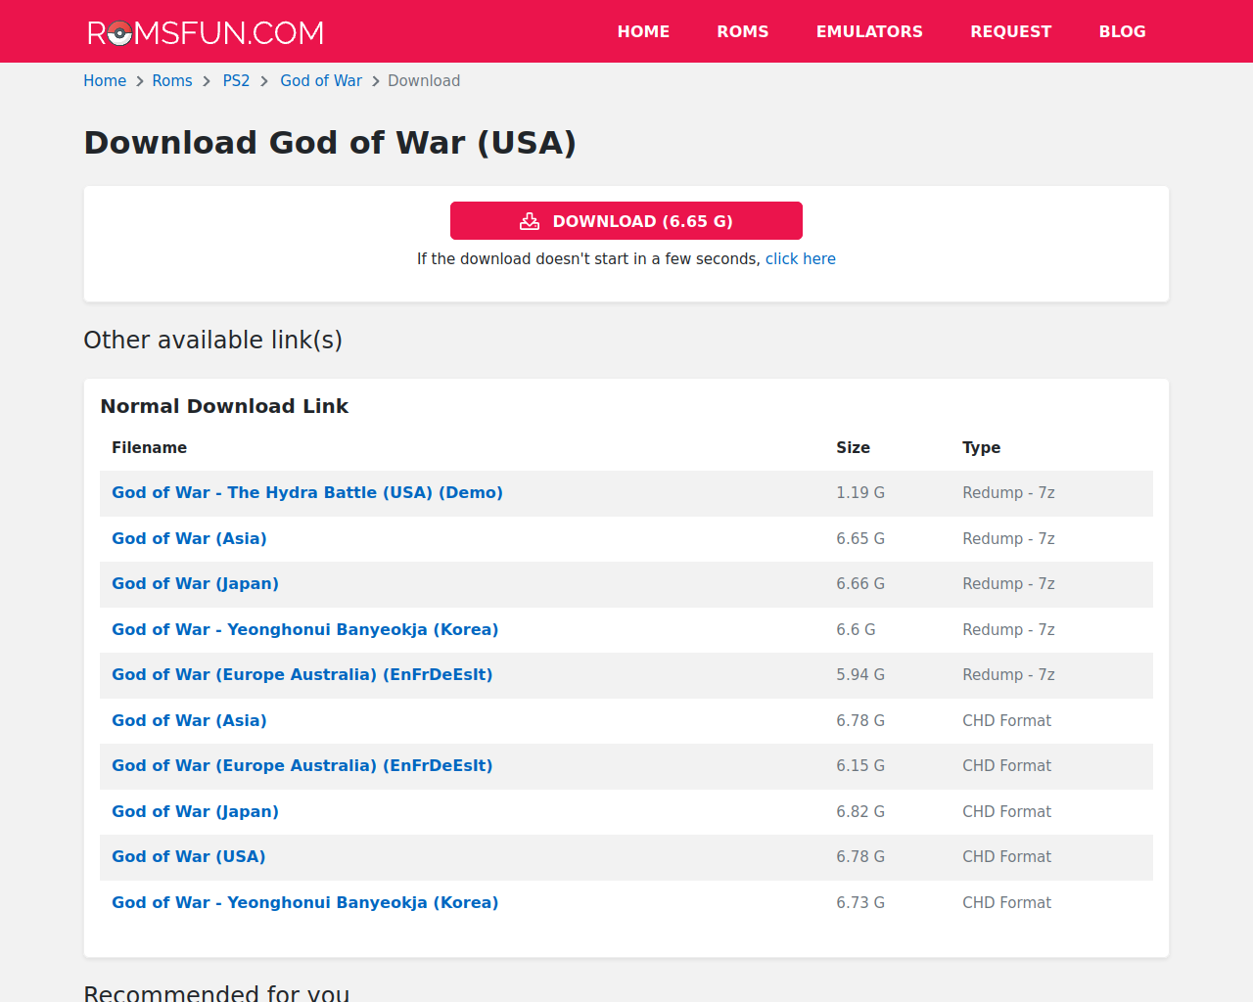Viewport: 1253px width, 1002px height.
Task: Select the 1.19 G size cell
Action: pos(860,493)
